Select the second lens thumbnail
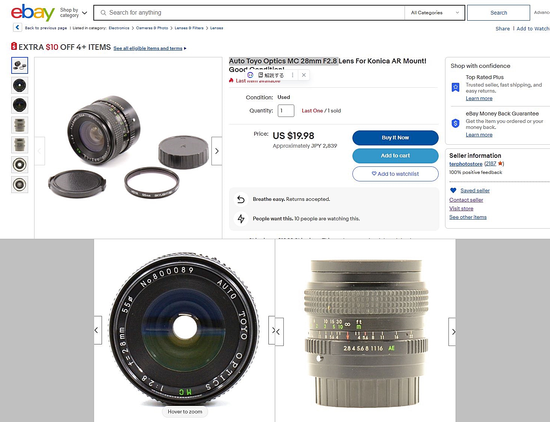This screenshot has width=550, height=422. pos(19,85)
